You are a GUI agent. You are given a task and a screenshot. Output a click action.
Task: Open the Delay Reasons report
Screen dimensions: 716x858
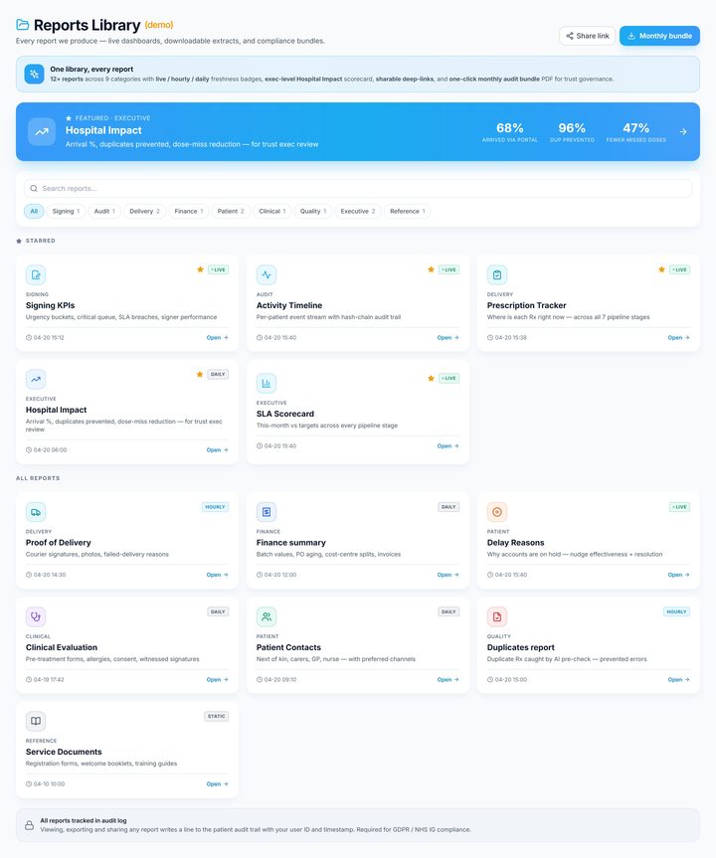point(679,575)
